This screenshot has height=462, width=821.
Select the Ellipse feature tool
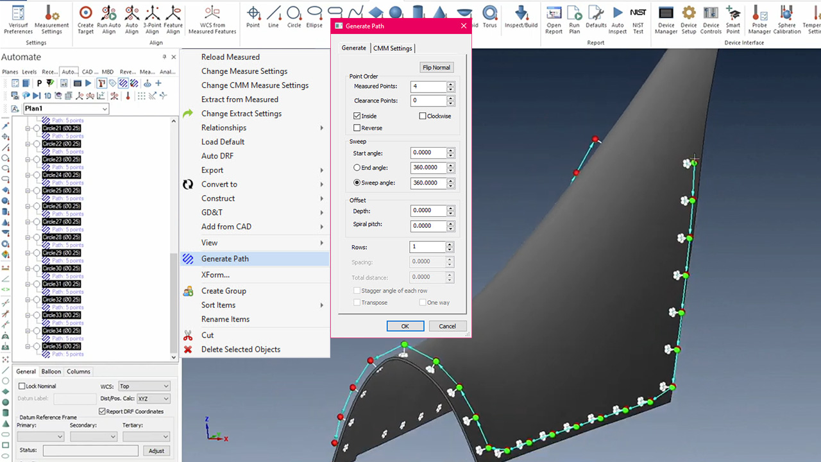(x=314, y=17)
